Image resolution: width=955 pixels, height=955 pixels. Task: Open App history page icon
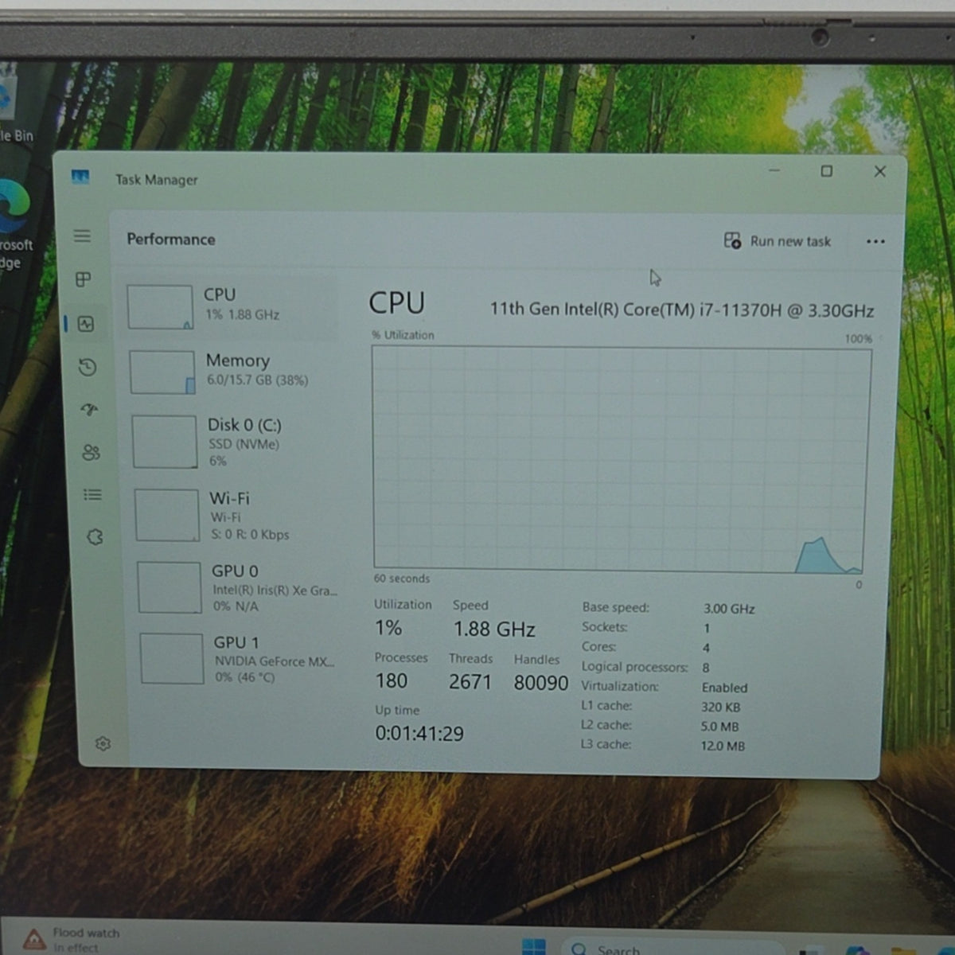(x=88, y=367)
